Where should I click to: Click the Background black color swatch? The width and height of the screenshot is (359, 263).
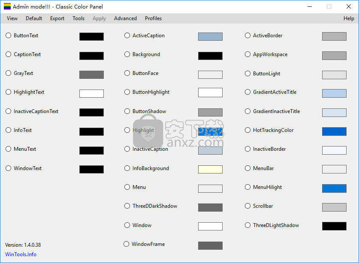[211, 56]
